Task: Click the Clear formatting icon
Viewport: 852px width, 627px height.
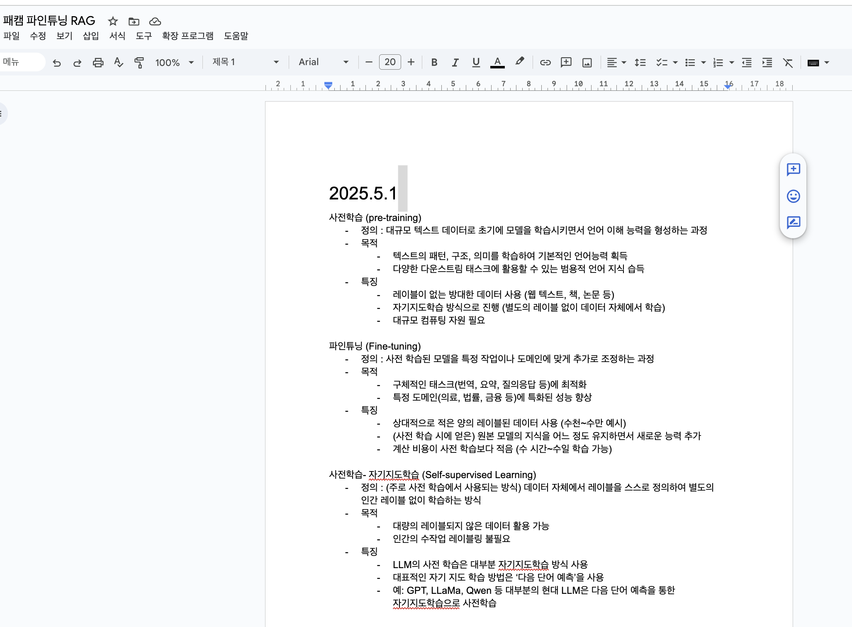Action: click(x=788, y=63)
